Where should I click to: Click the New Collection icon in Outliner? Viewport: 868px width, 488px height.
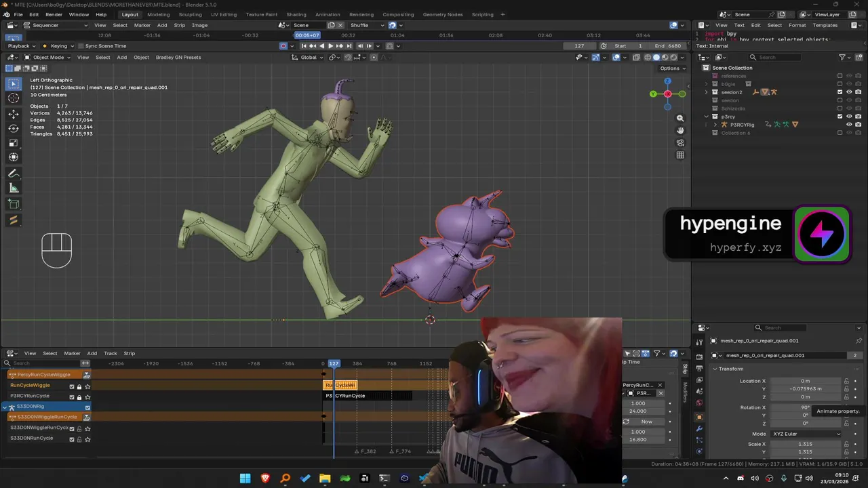(859, 57)
